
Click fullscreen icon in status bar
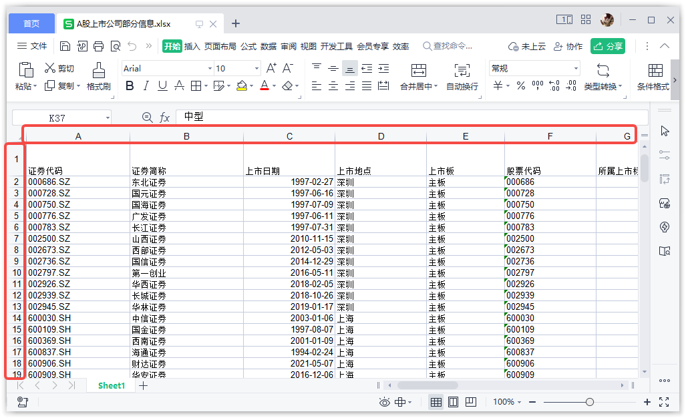coord(664,402)
